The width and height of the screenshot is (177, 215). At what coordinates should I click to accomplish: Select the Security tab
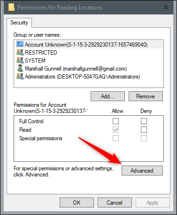pos(19,23)
